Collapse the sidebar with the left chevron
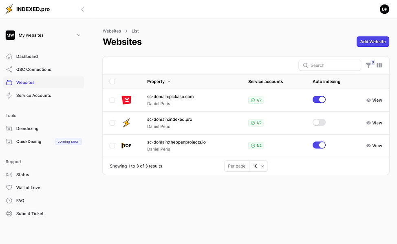Screen dimensions: 397x244 click(83, 9)
